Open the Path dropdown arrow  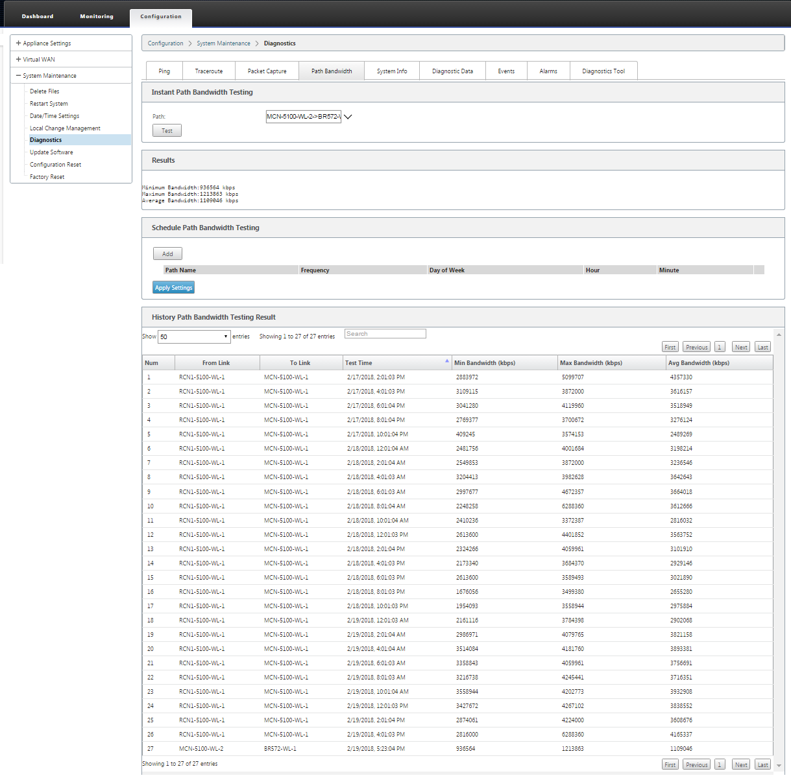pyautogui.click(x=348, y=117)
